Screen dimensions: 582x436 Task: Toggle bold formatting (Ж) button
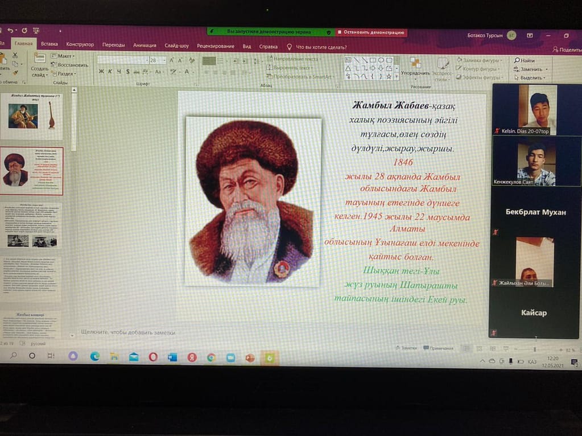coord(101,72)
